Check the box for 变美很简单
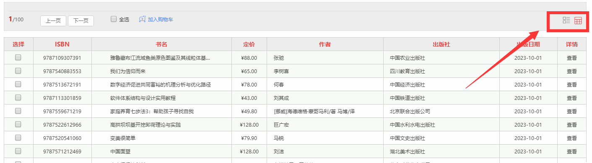The width and height of the screenshot is (592, 163). [x=18, y=138]
